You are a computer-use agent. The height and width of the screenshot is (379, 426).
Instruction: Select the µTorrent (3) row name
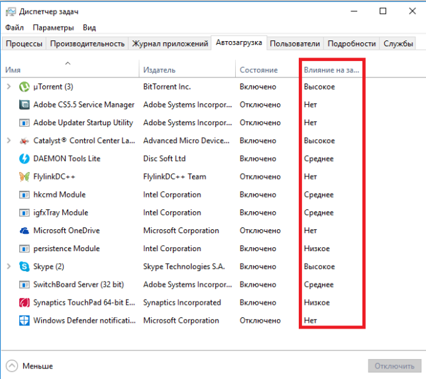(53, 87)
